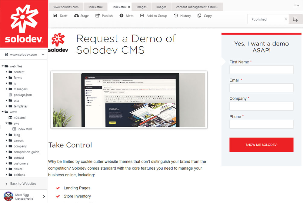Open the History clock icon
Image resolution: width=303 pixels, height=203 pixels.
point(176,15)
